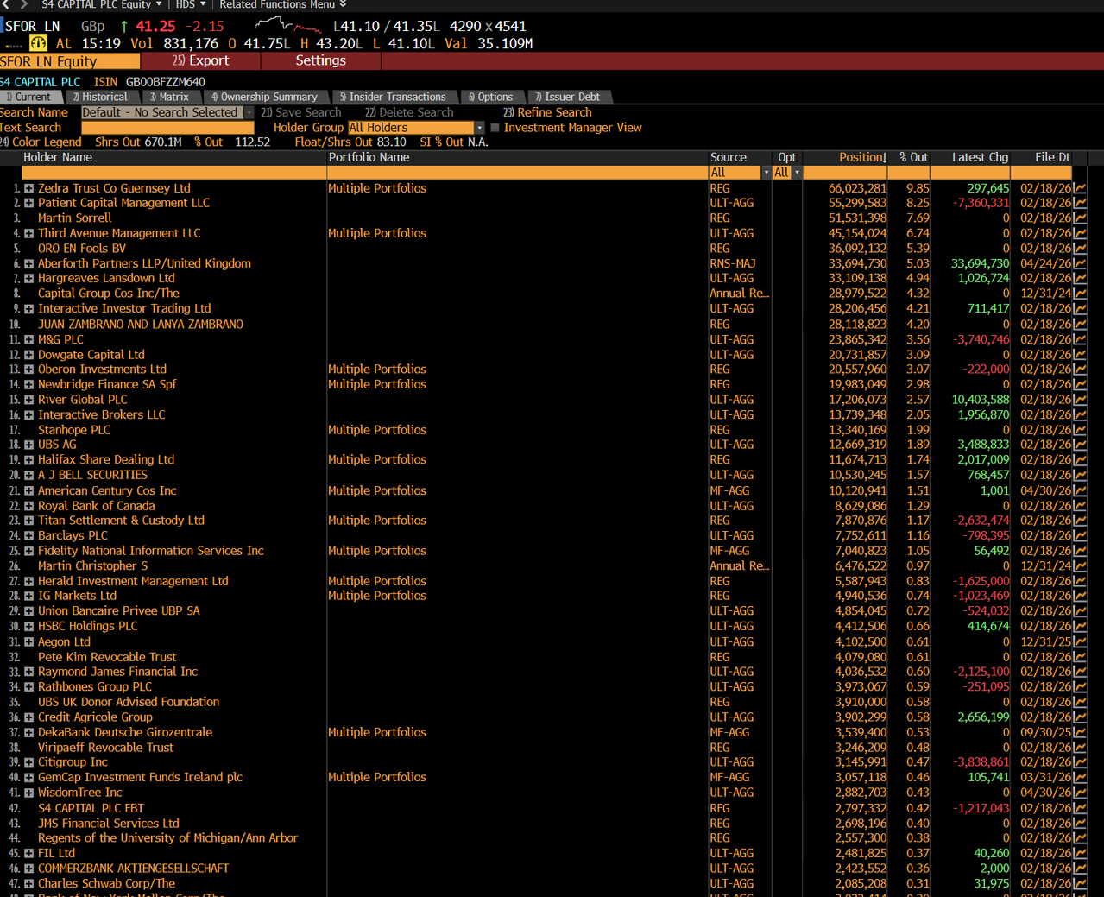This screenshot has width=1104, height=897.
Task: Go forward with the right arrow
Action: pos(23,4)
